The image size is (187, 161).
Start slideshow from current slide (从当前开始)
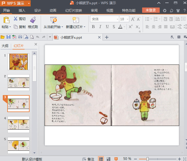tap(54, 20)
